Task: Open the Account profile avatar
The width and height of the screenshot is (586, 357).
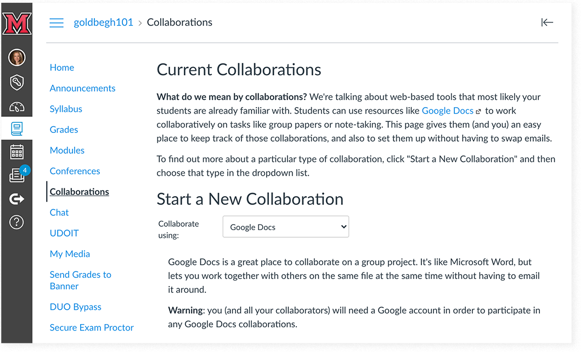Action: coord(17,57)
